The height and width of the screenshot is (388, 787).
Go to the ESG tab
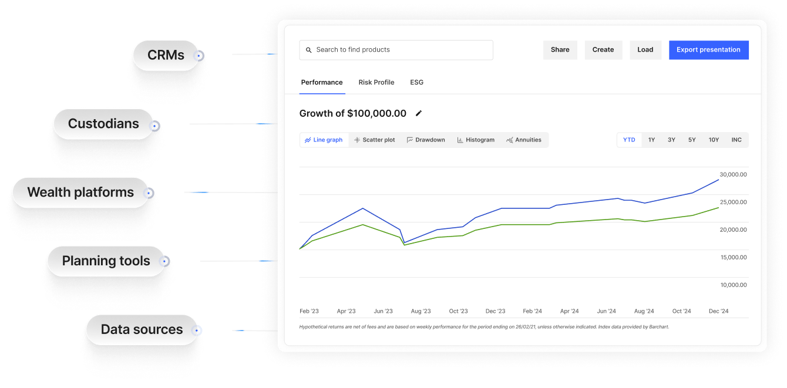click(416, 82)
